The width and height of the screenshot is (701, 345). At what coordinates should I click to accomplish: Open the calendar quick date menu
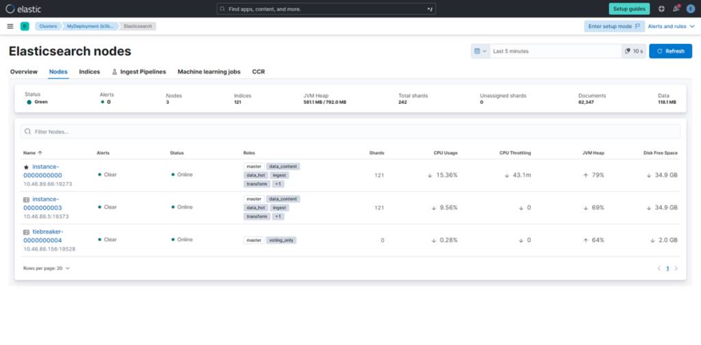[480, 51]
